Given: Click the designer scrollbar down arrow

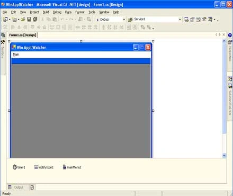Looking at the screenshot, I should pyautogui.click(x=224, y=155).
